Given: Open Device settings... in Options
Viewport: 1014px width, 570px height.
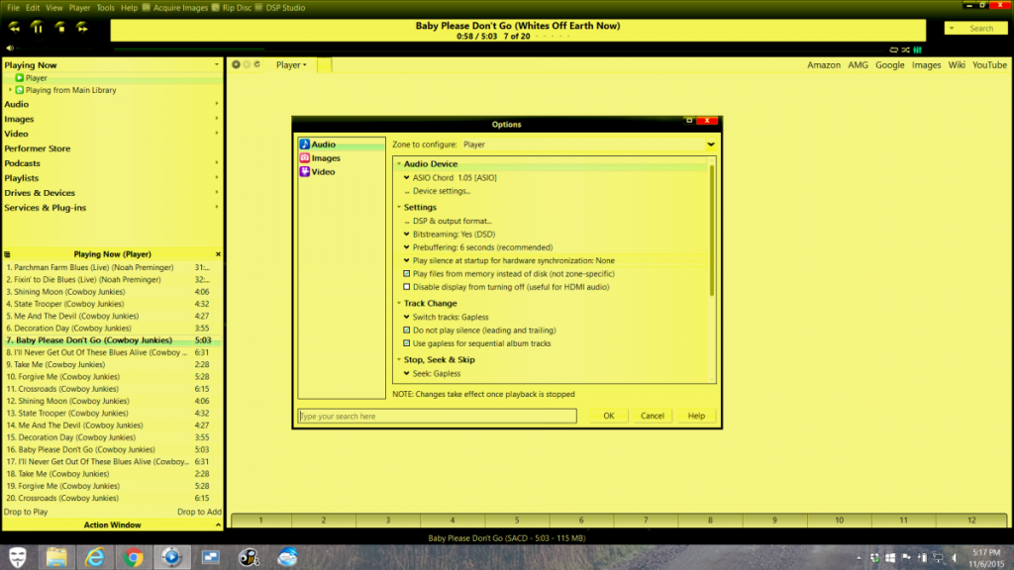Looking at the screenshot, I should (441, 191).
